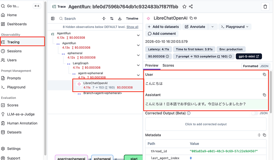The width and height of the screenshot is (274, 160).
Task: Toggle the Corrected Output JSON switch
Action: 255,113
